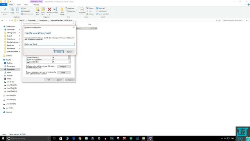Click the ribbon Help question mark icon
The width and height of the screenshot is (250, 141).
248,5
